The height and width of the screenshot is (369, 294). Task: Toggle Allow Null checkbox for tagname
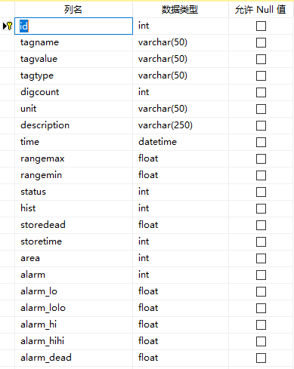pyautogui.click(x=261, y=42)
